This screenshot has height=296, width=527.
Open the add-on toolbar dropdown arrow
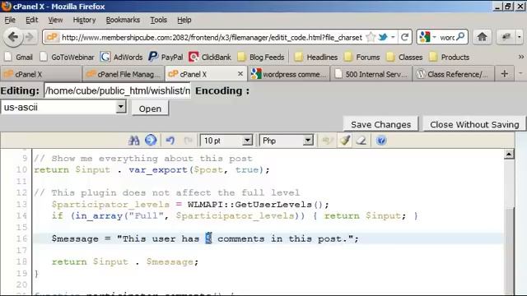point(520,37)
